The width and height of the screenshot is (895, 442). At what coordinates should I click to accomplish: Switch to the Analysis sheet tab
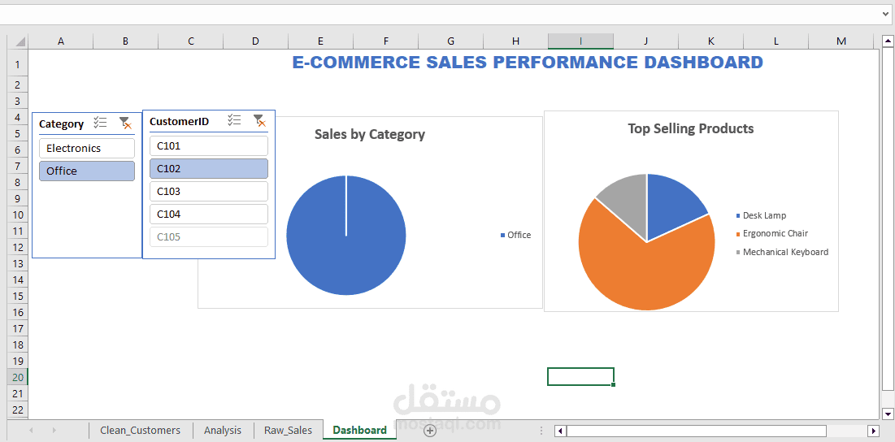coord(223,431)
